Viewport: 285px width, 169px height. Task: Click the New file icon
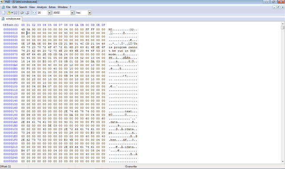point(4,13)
